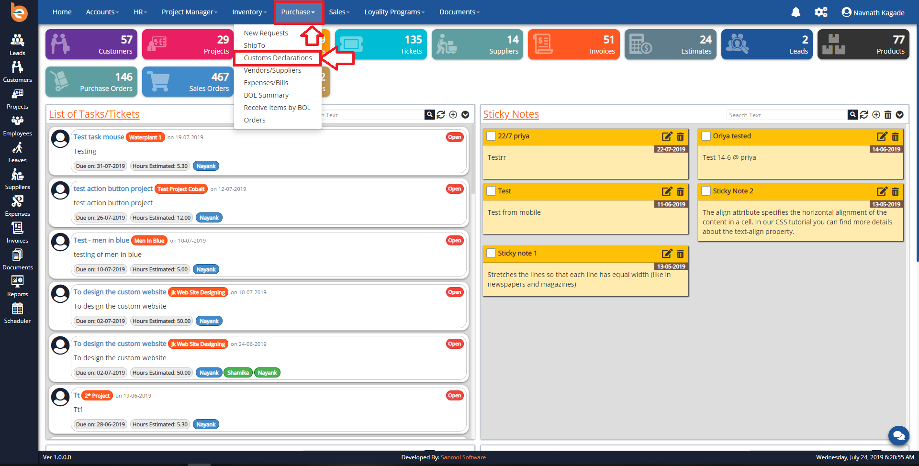The height and width of the screenshot is (466, 919).
Task: Open Leads from the left sidebar
Action: [x=17, y=44]
